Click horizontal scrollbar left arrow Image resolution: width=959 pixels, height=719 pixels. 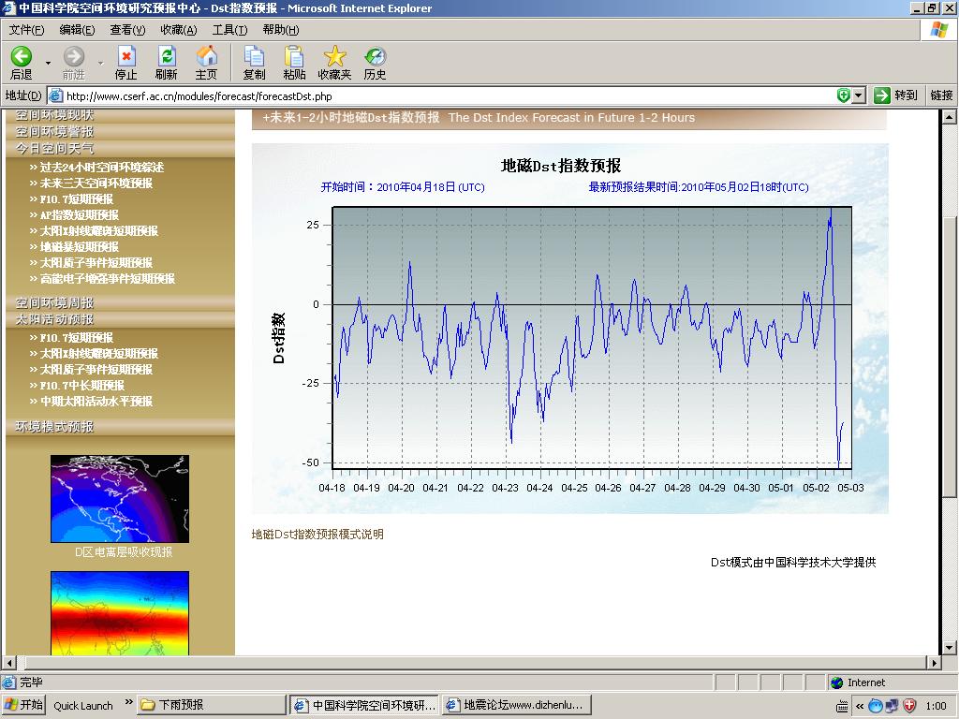(x=8, y=662)
